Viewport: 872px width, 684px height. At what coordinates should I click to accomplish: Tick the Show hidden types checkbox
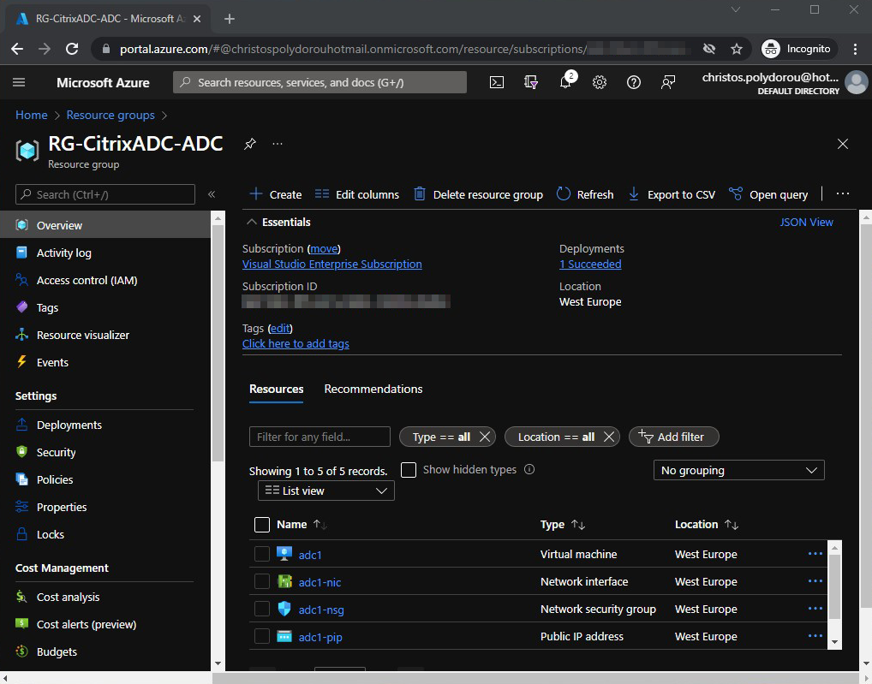pos(409,470)
